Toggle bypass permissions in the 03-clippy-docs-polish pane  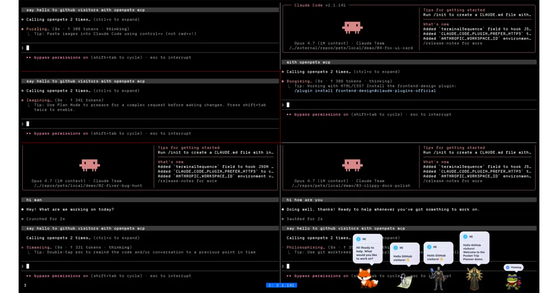321,276
